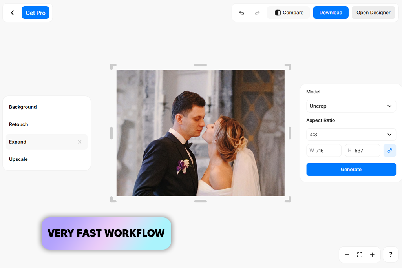Open the Aspect Ratio dropdown showing 4:3
402x268 pixels.
click(351, 135)
